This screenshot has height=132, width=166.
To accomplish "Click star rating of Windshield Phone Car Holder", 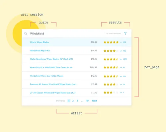I will tap(111, 76).
